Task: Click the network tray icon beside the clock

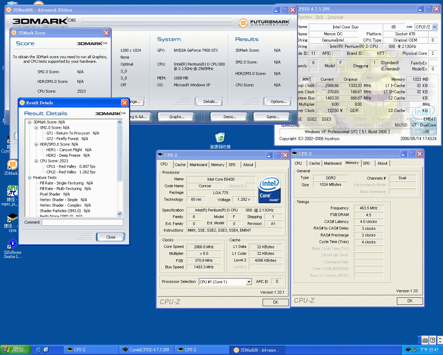Action: point(414,350)
